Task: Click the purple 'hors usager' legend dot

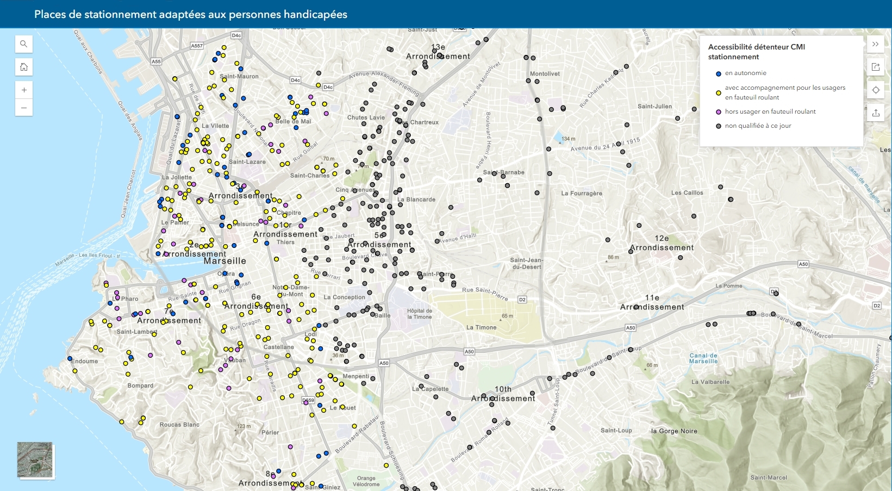Action: [x=719, y=112]
